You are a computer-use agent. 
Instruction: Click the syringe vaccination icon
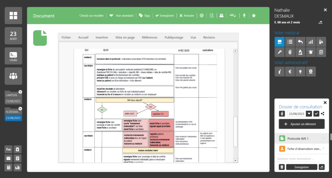pyautogui.click(x=279, y=52)
